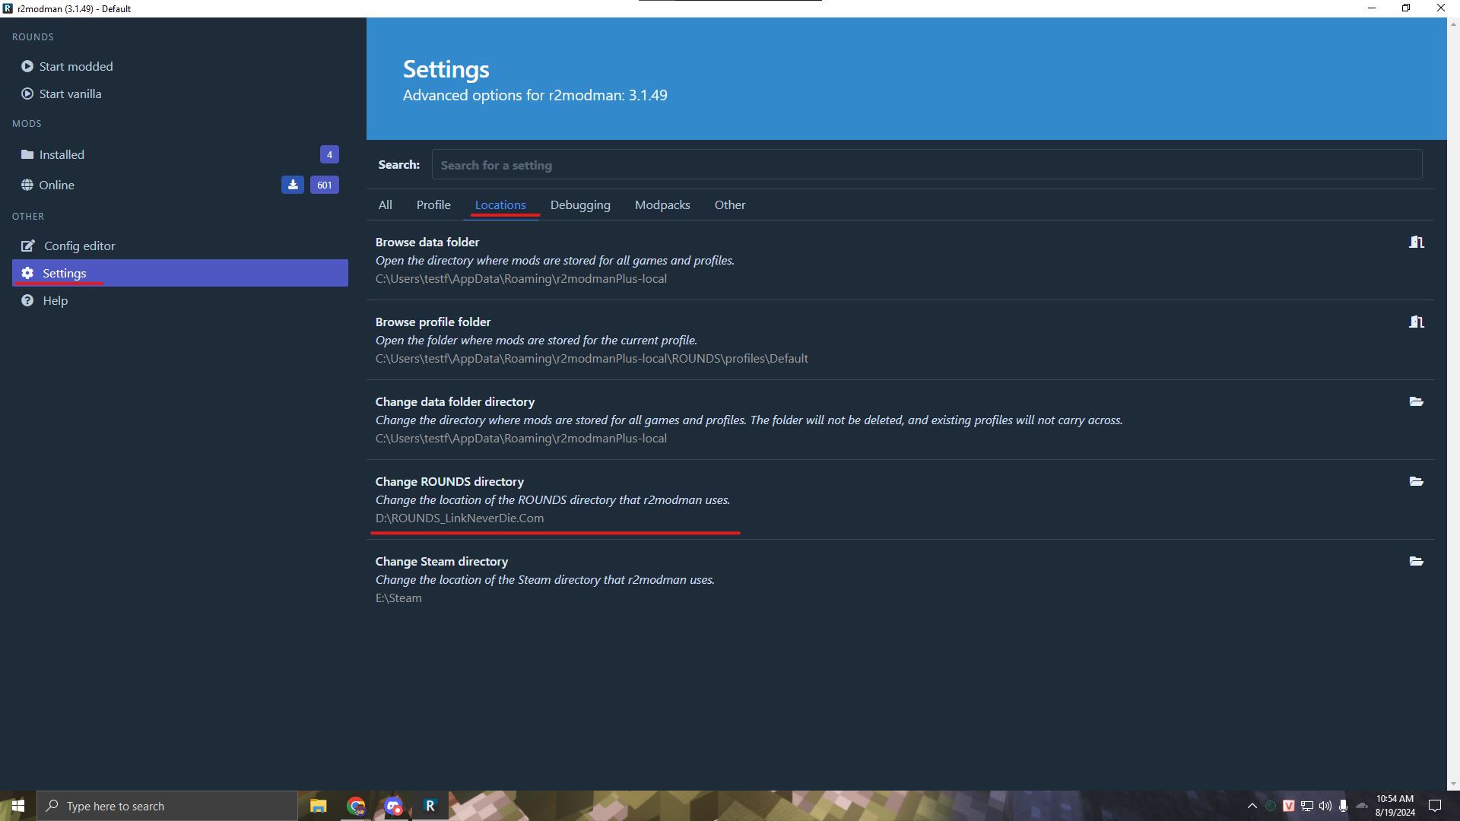Image resolution: width=1460 pixels, height=821 pixels.
Task: Click the download icon next to Online
Action: (293, 185)
